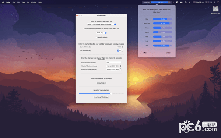
Task: Click the battery icon in menu bar
Action: [x=181, y=3]
